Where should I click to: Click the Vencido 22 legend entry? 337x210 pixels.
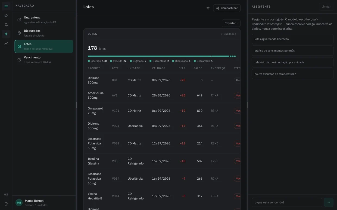(118, 61)
